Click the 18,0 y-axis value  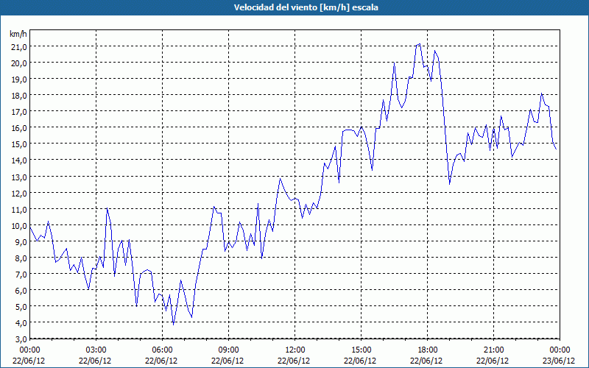tap(20, 96)
